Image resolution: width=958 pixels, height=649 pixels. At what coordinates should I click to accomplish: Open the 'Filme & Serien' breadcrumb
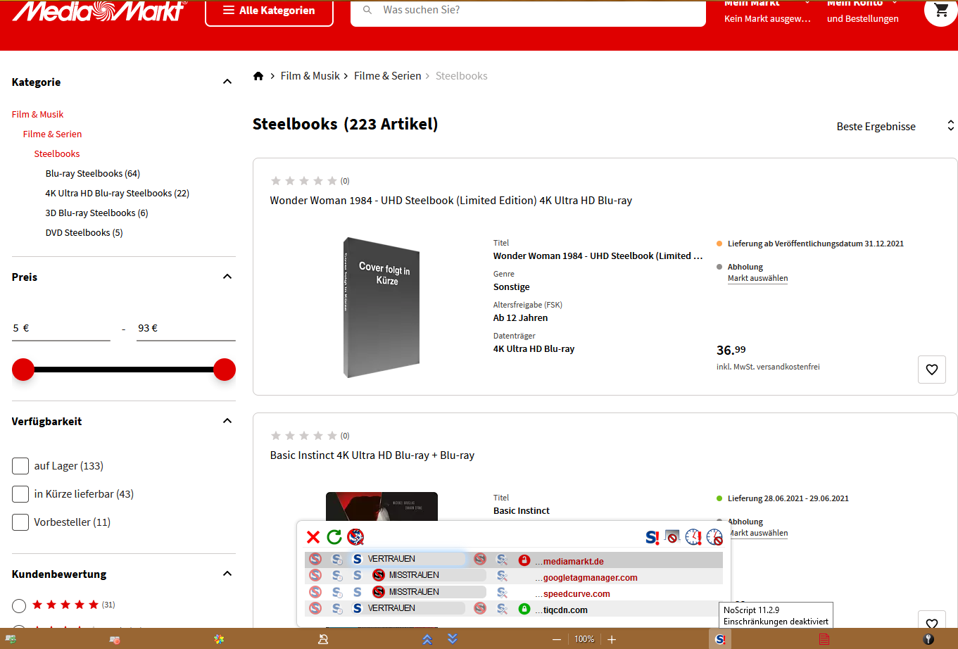[388, 76]
